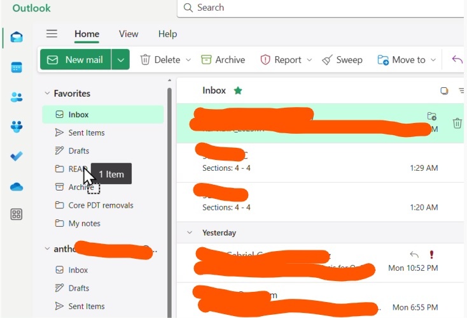Click the move-to-folder icon on selected message
This screenshot has width=467, height=318.
[432, 116]
